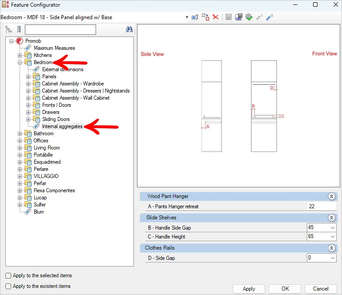Collapse the Slide Shelves section
The width and height of the screenshot is (342, 295).
click(x=331, y=218)
